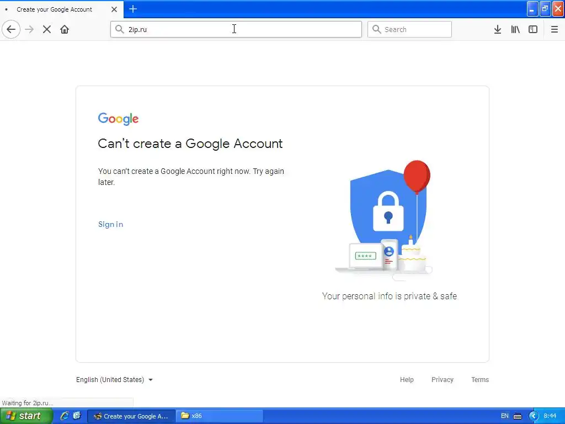Close the Create your Google Account tab
The width and height of the screenshot is (565, 424).
point(114,9)
